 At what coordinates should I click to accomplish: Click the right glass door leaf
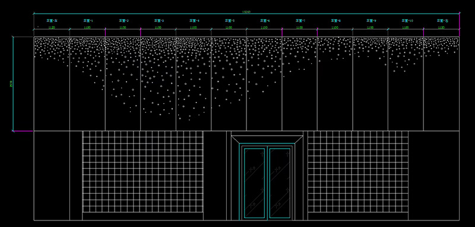coord(280,183)
